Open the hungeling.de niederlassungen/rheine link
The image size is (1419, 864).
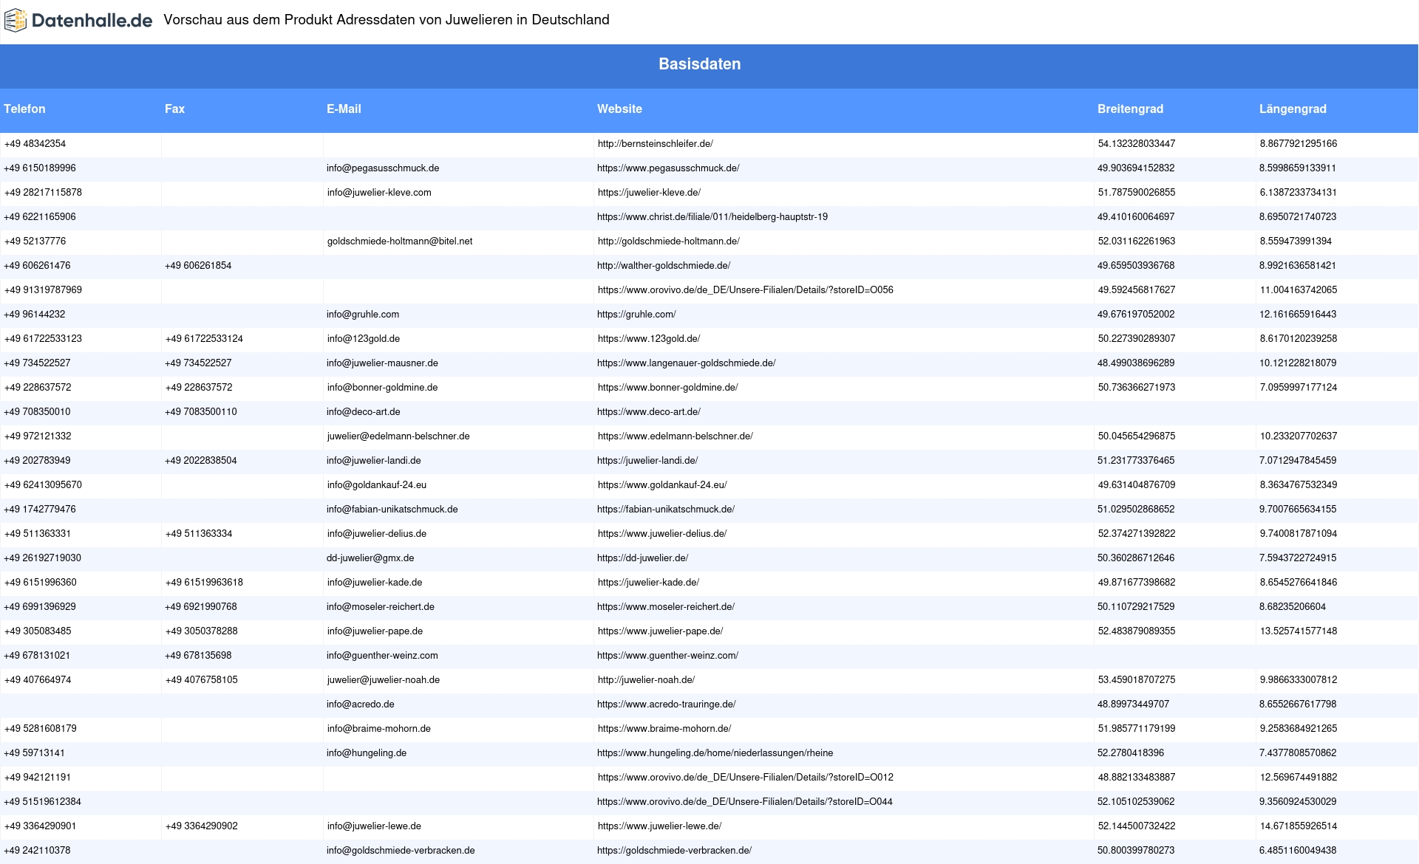(x=715, y=753)
